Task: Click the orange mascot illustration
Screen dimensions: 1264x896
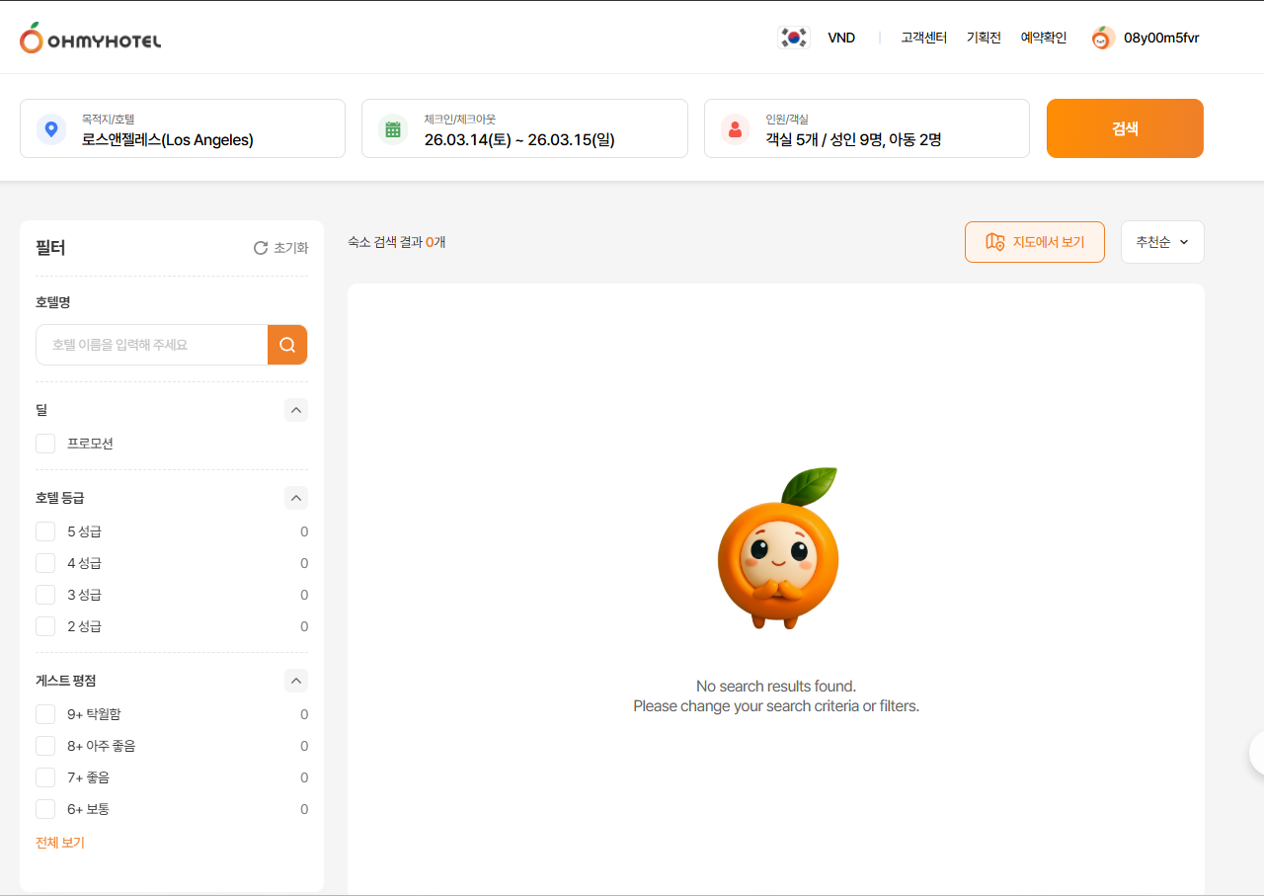Action: point(778,548)
